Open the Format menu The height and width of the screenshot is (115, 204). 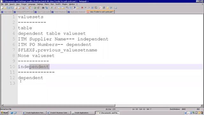pyautogui.click(x=24, y=4)
